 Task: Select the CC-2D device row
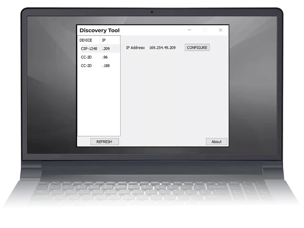click(99, 66)
